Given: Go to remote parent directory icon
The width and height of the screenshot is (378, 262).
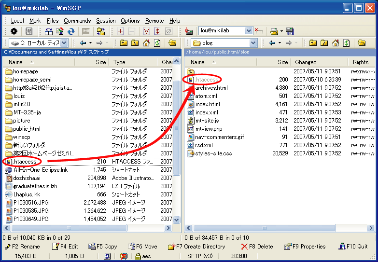Looking at the screenshot, I should [313, 43].
